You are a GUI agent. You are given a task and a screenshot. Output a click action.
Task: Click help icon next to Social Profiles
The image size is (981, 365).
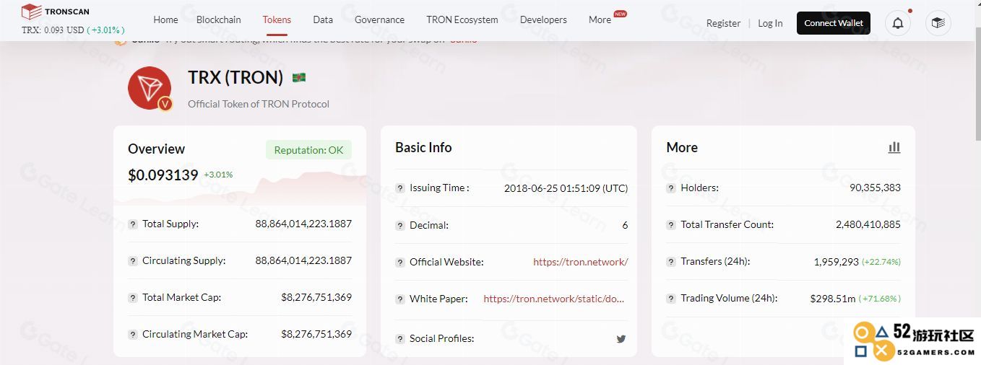click(399, 339)
